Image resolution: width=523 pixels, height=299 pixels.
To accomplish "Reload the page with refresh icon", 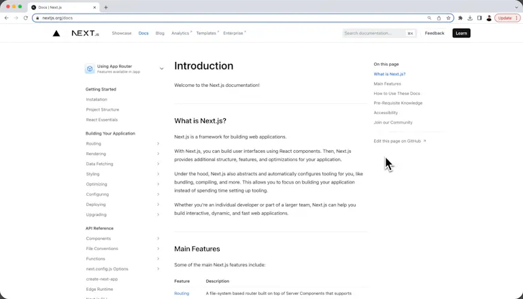I will [x=26, y=18].
